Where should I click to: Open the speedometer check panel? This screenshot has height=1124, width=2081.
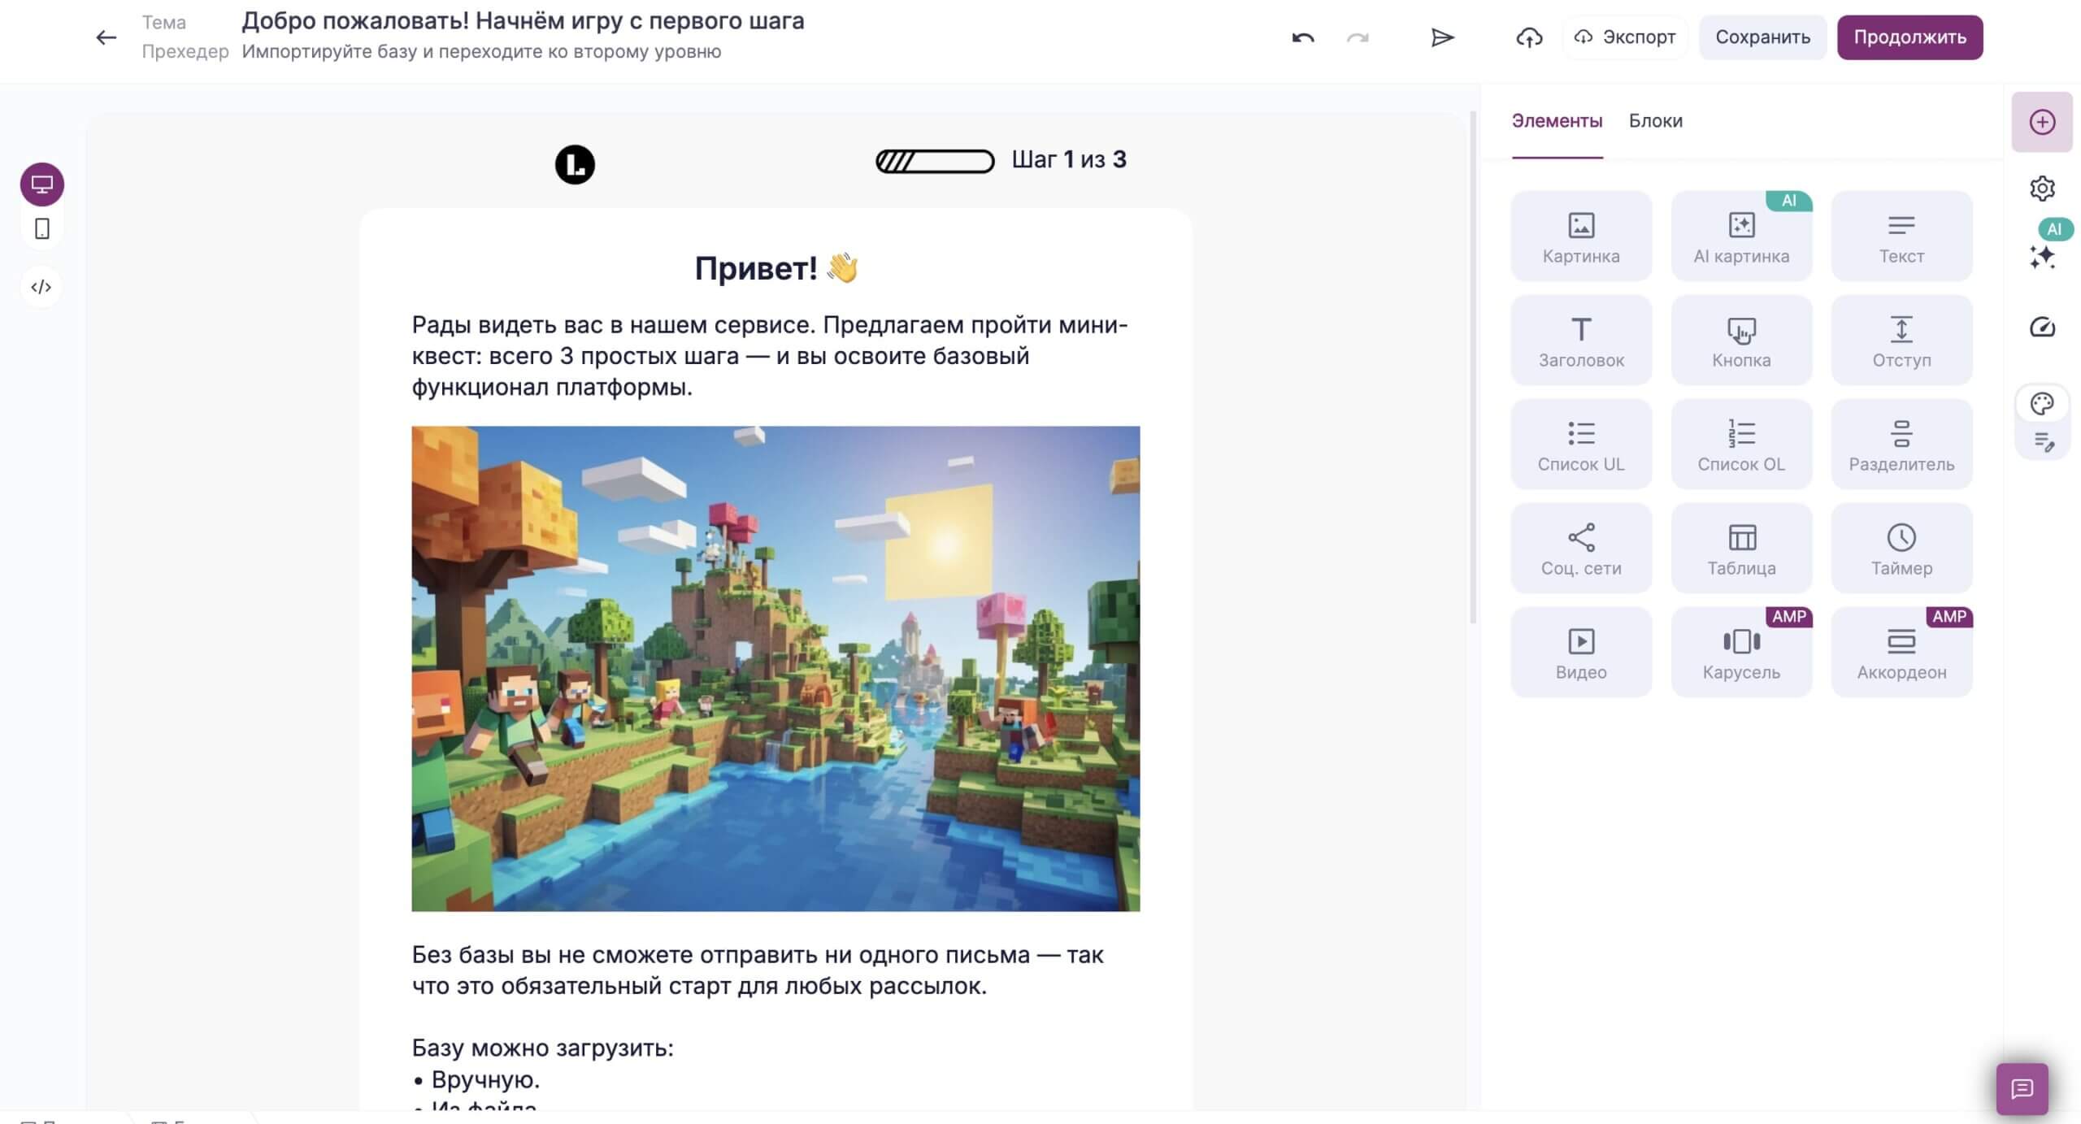coord(2042,327)
